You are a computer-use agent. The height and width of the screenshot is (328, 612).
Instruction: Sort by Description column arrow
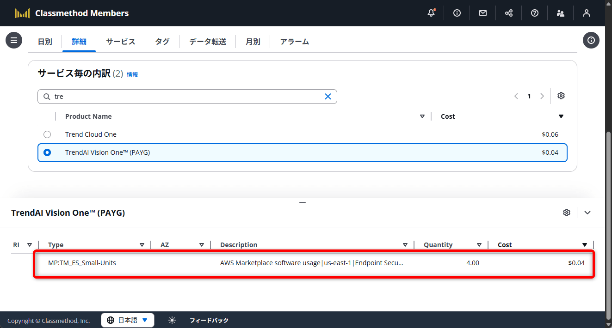[405, 245]
